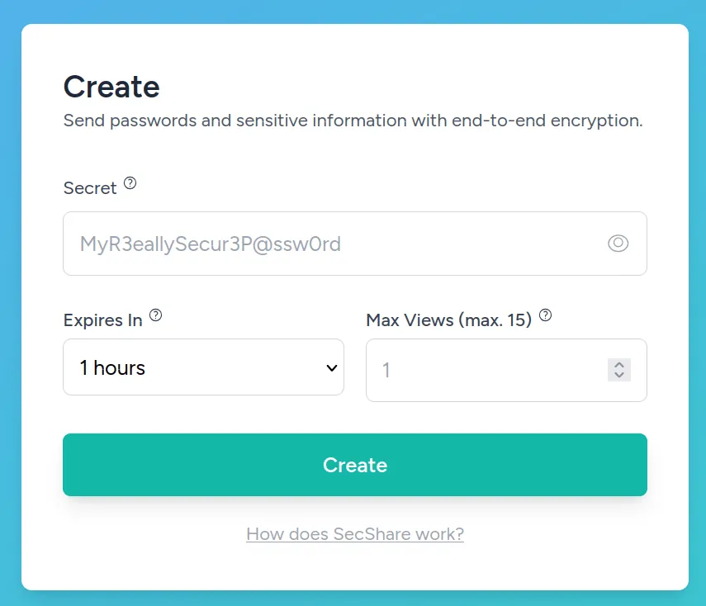706x606 pixels.
Task: Change expiry from 1 hours via dropdown
Action: 203,367
